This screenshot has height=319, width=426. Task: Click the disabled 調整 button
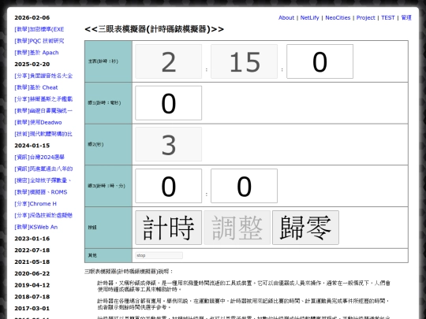(237, 228)
